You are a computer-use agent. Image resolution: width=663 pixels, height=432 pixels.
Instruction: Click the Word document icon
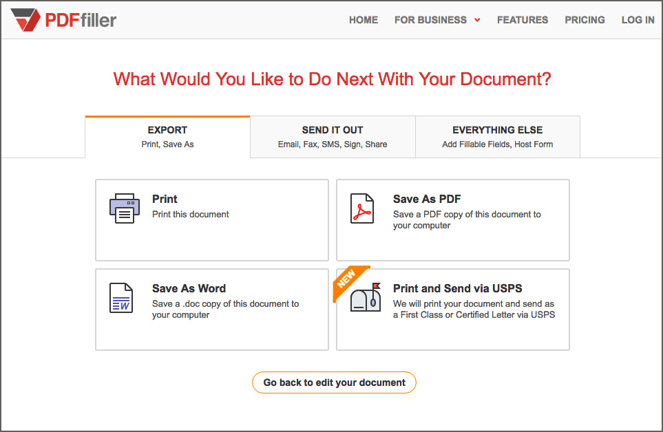[121, 298]
